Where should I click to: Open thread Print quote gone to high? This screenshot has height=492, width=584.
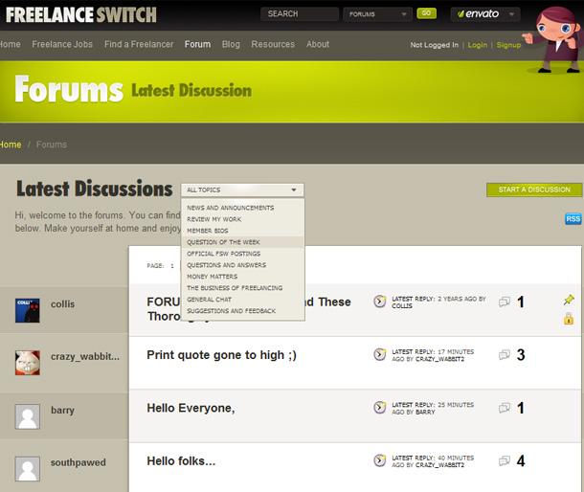(x=221, y=355)
